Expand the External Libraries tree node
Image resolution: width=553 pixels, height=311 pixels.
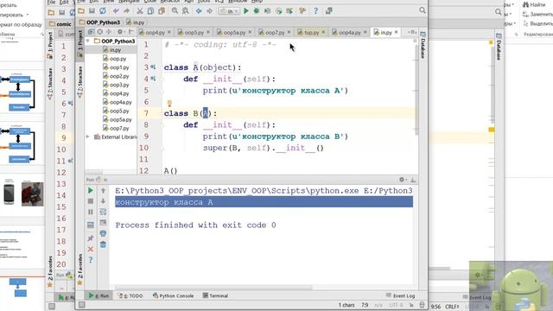pyautogui.click(x=88, y=136)
